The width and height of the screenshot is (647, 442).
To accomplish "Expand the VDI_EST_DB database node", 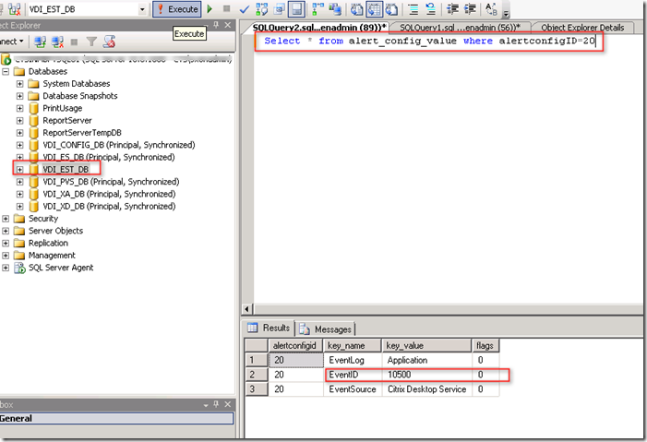I will pyautogui.click(x=20, y=170).
